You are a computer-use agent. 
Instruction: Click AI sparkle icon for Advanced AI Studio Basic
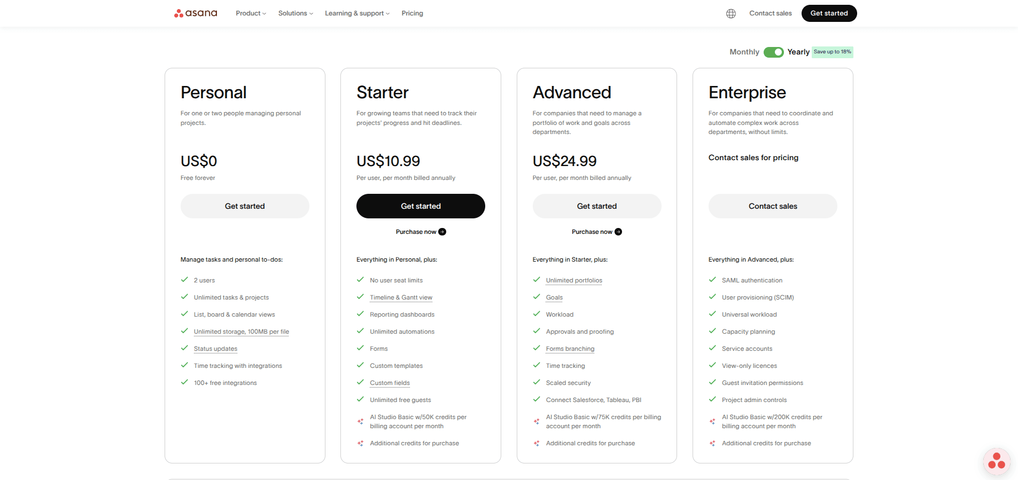(537, 421)
